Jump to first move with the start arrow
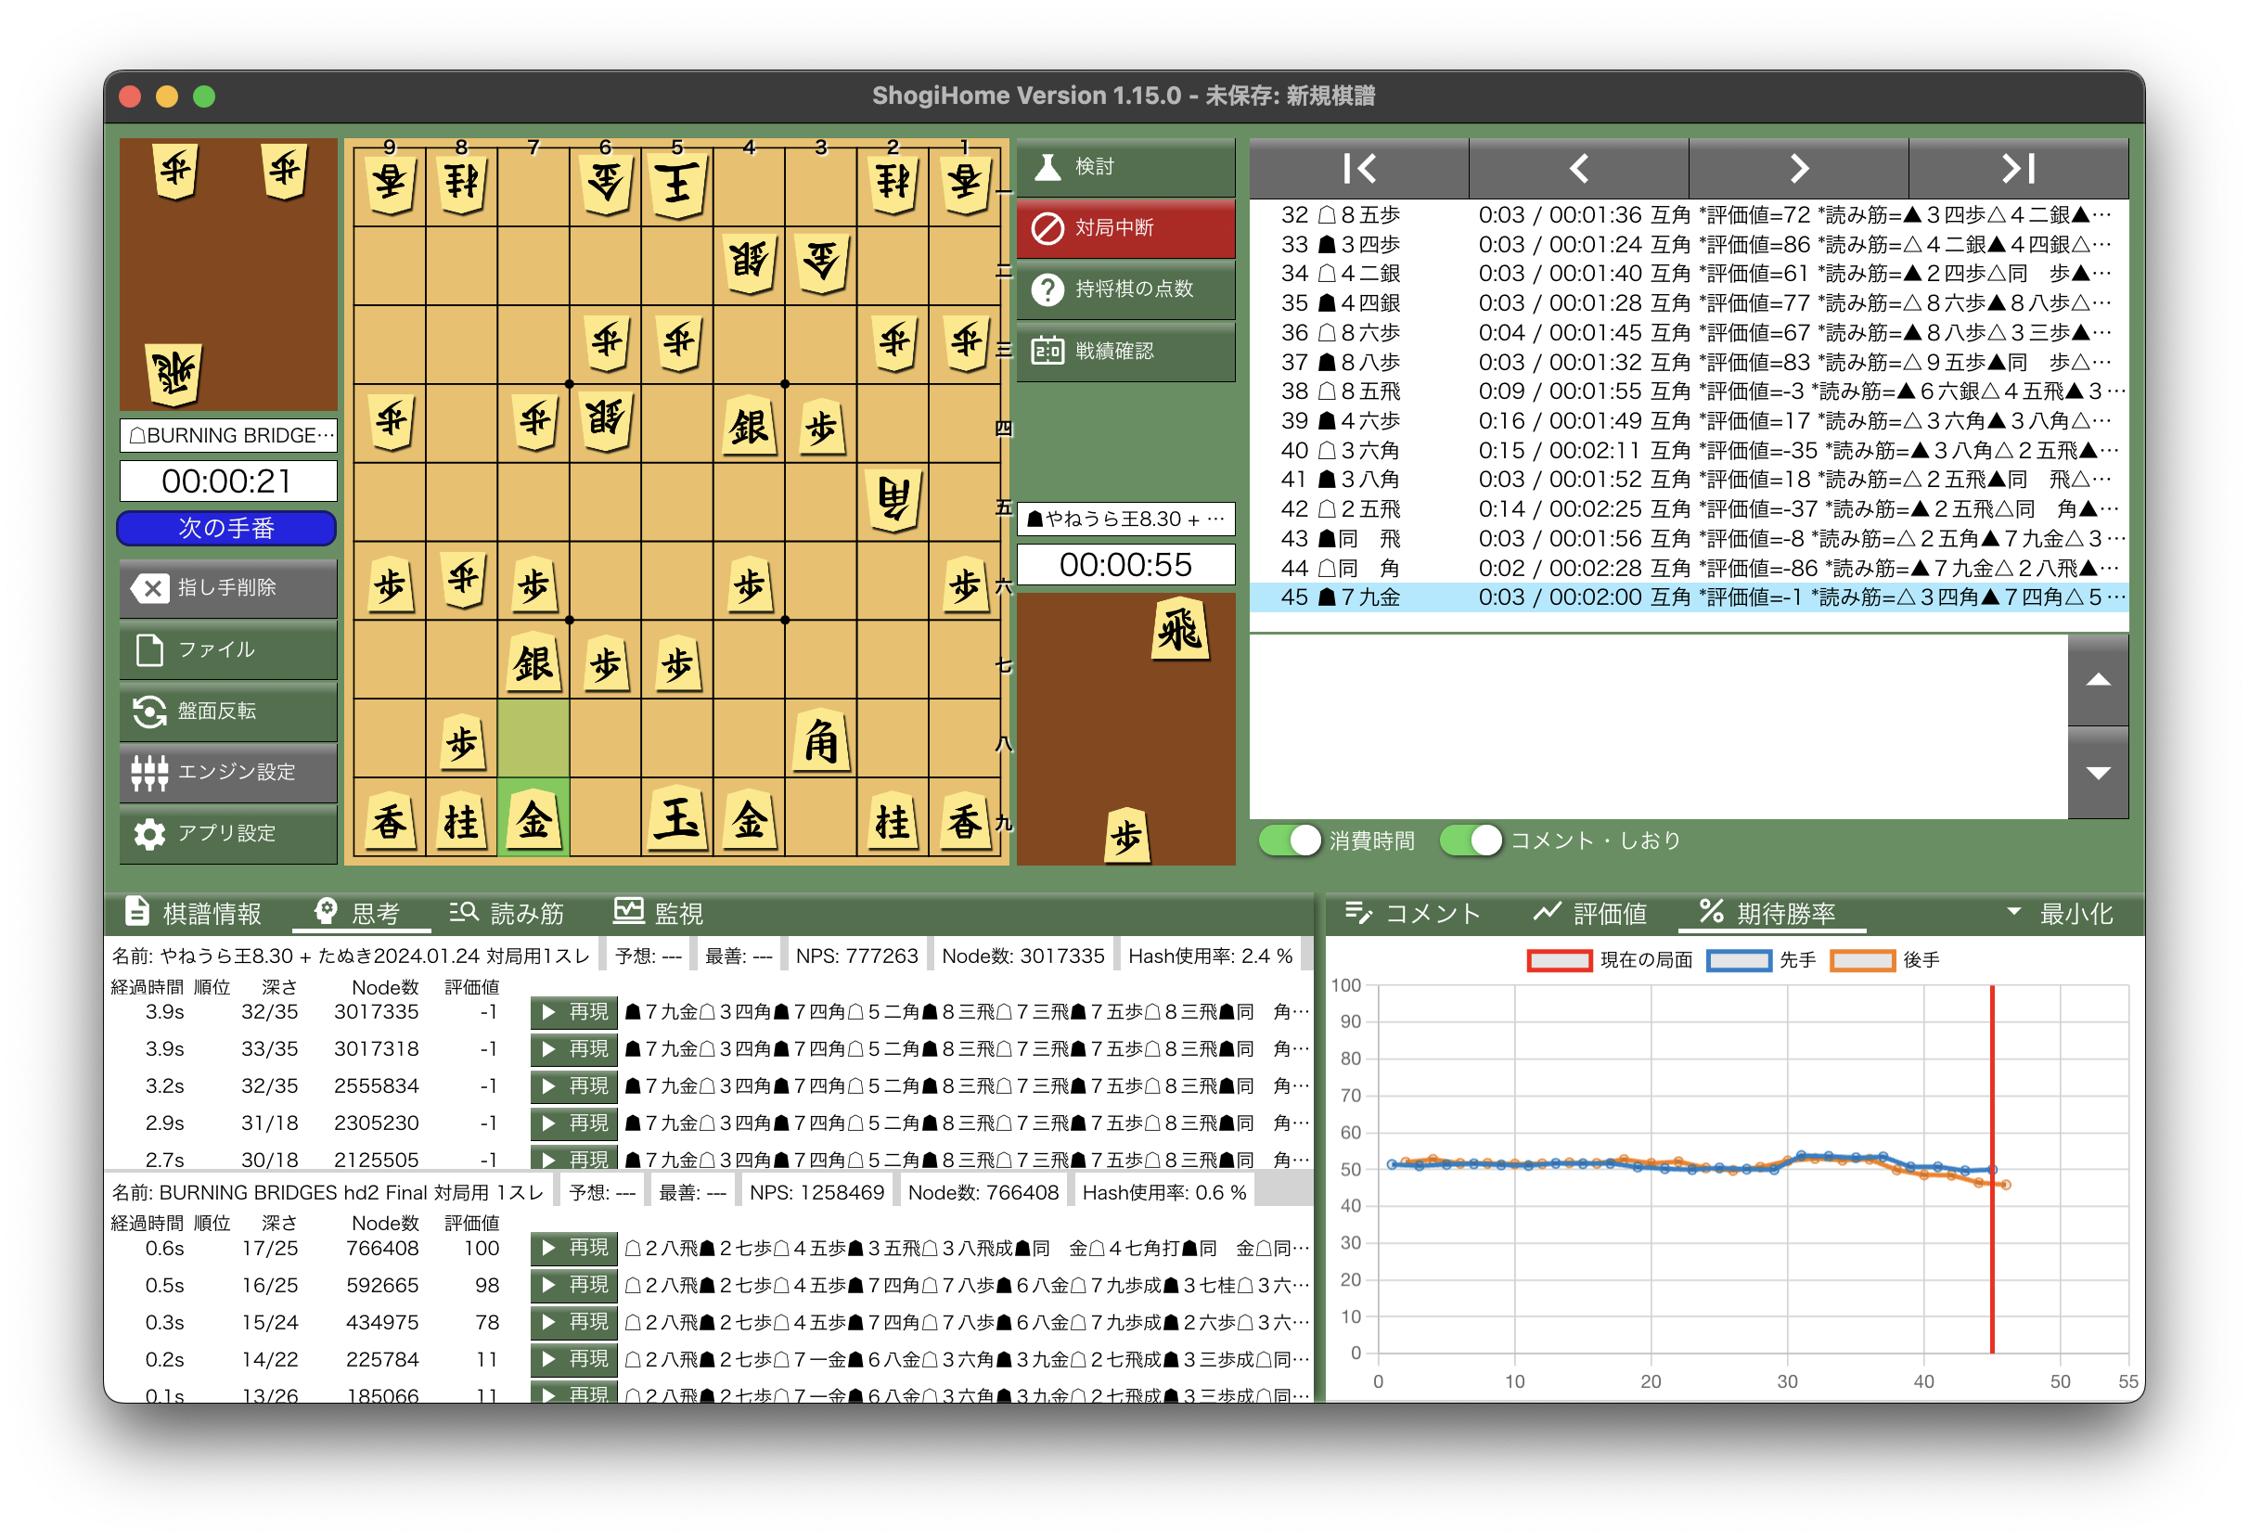Image resolution: width=2249 pixels, height=1540 pixels. point(1358,168)
